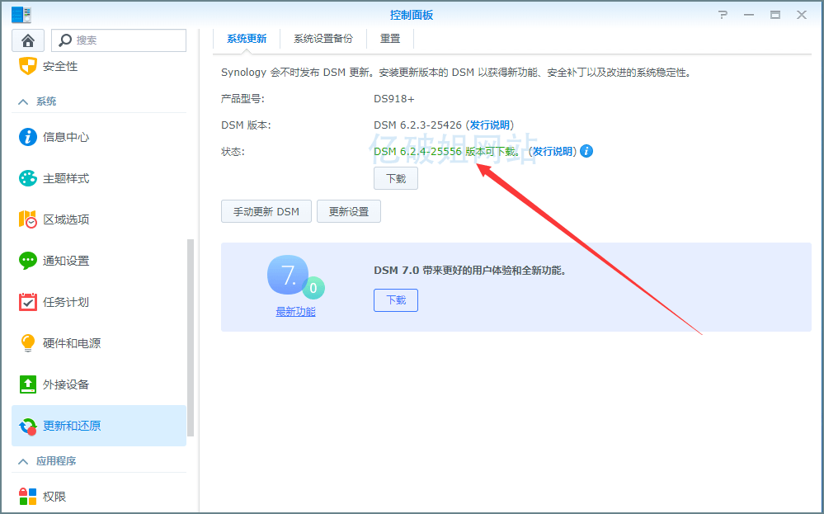Click the blue info icon beside status

click(x=586, y=151)
